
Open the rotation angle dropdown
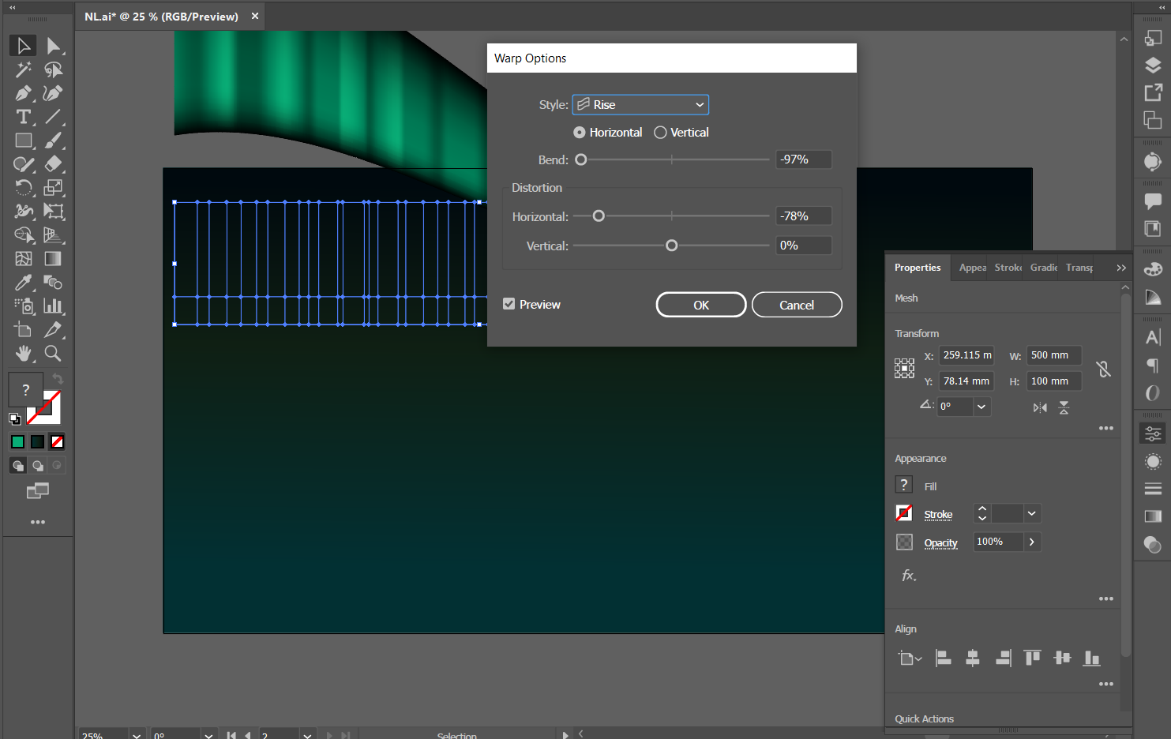click(x=981, y=407)
